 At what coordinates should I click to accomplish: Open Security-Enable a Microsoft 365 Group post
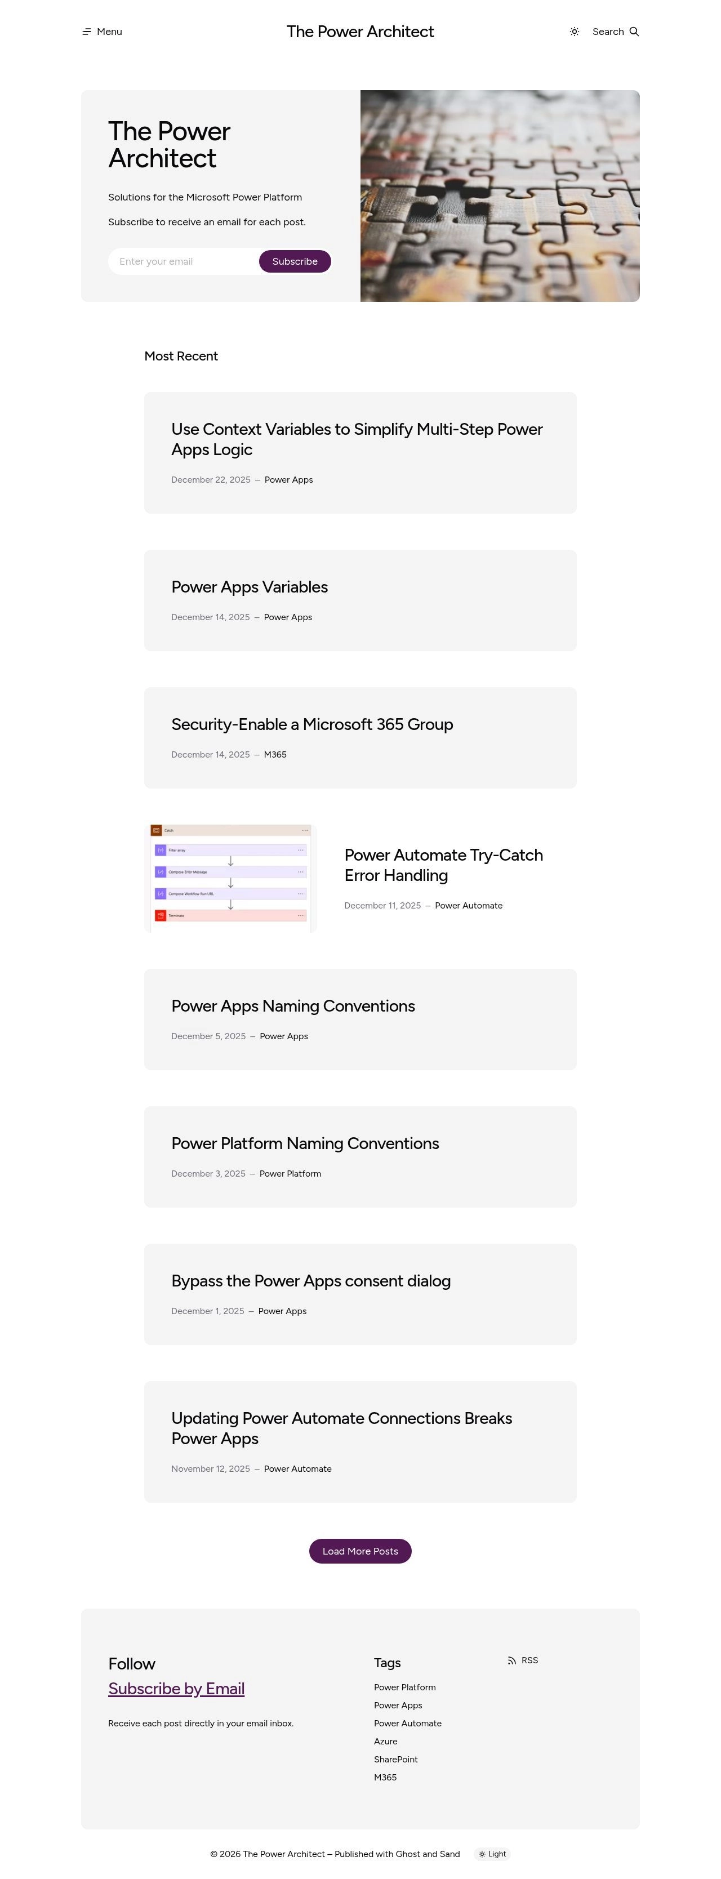pyautogui.click(x=311, y=724)
